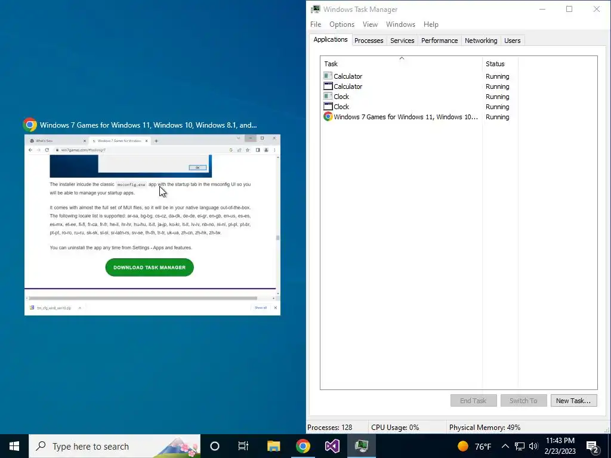Open the View menu in Task Manager
The image size is (611, 458).
click(x=370, y=24)
